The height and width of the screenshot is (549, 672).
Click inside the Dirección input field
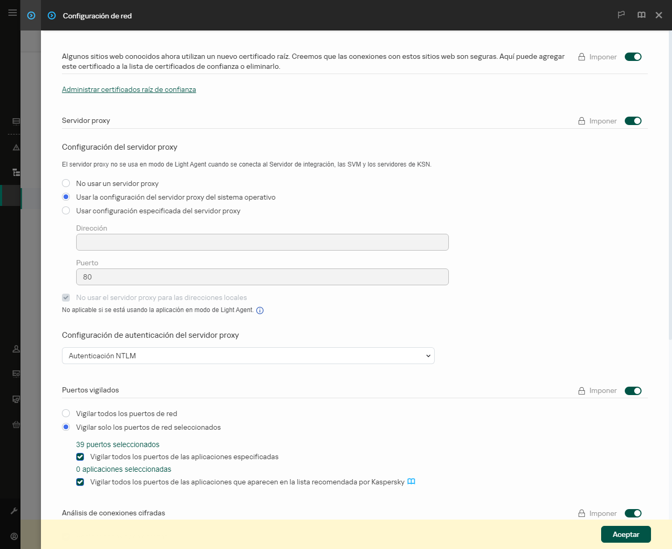click(262, 242)
